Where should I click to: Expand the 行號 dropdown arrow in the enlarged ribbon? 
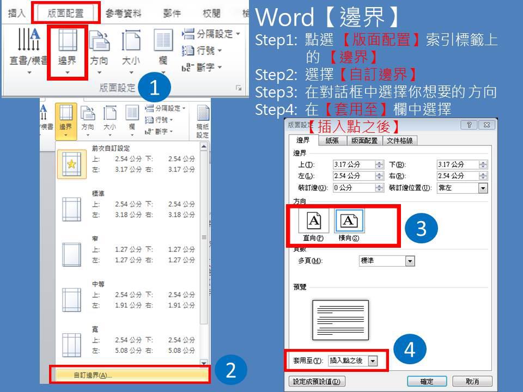pos(220,51)
